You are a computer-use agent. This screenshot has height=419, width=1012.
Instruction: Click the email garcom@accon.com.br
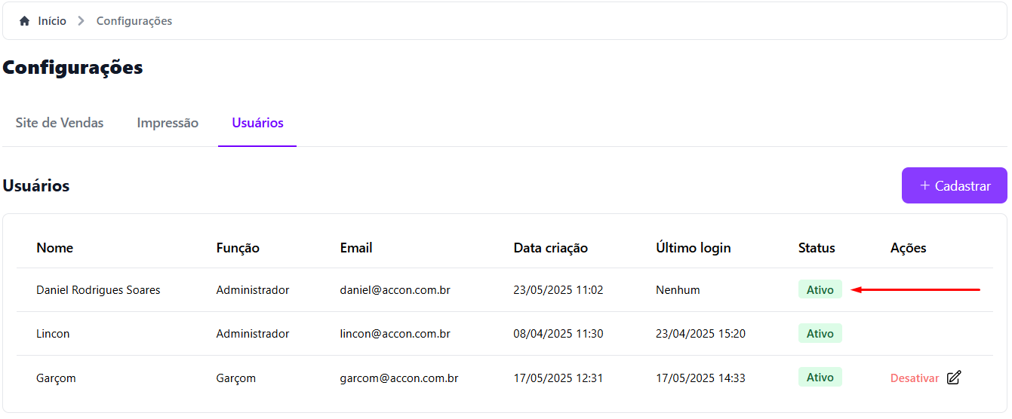tap(399, 378)
